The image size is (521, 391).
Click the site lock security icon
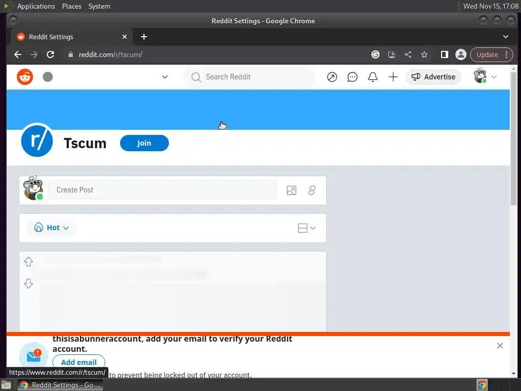click(70, 54)
